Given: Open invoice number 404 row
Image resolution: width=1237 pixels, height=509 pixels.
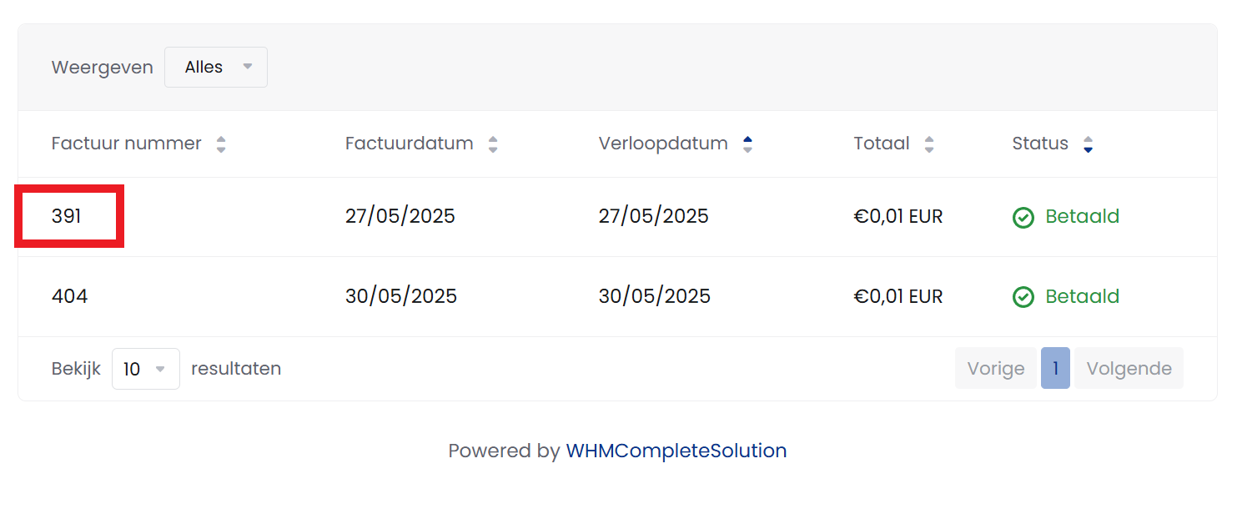Looking at the screenshot, I should [x=70, y=296].
